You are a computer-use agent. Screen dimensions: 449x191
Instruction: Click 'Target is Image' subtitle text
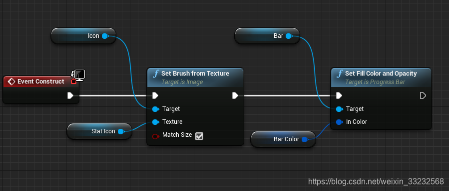pyautogui.click(x=182, y=82)
